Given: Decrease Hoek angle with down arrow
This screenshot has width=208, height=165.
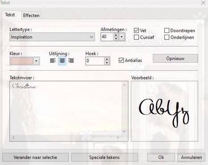Looking at the screenshot, I should (107, 63).
